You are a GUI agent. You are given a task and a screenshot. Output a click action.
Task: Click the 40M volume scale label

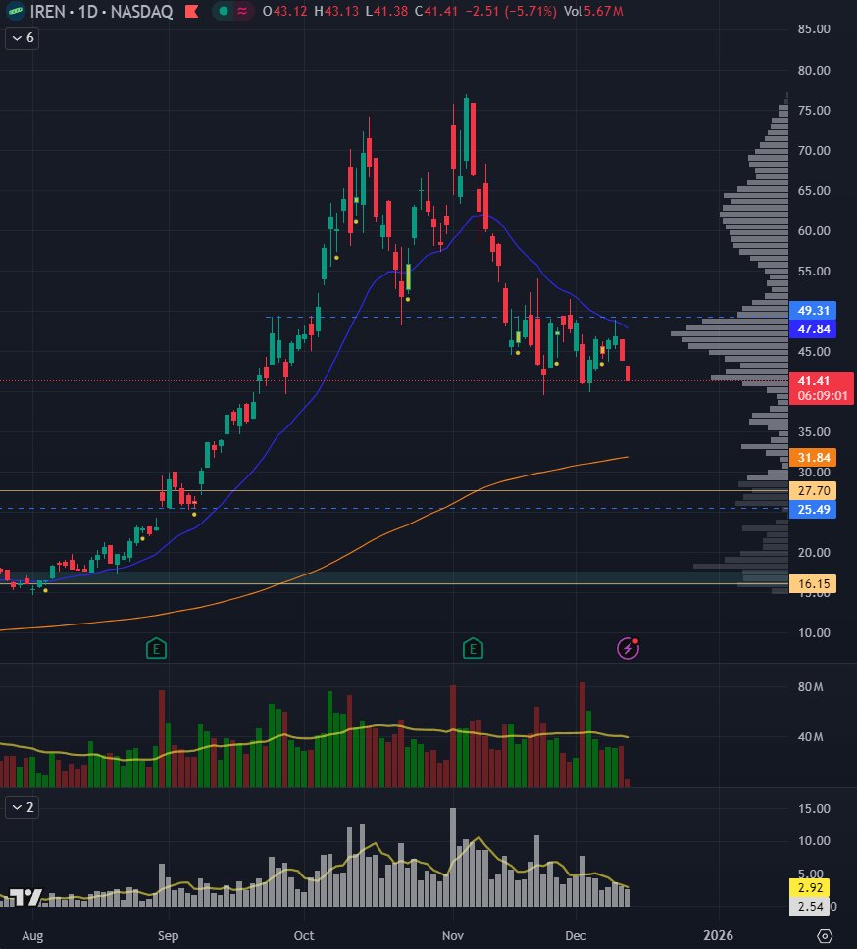coord(810,737)
